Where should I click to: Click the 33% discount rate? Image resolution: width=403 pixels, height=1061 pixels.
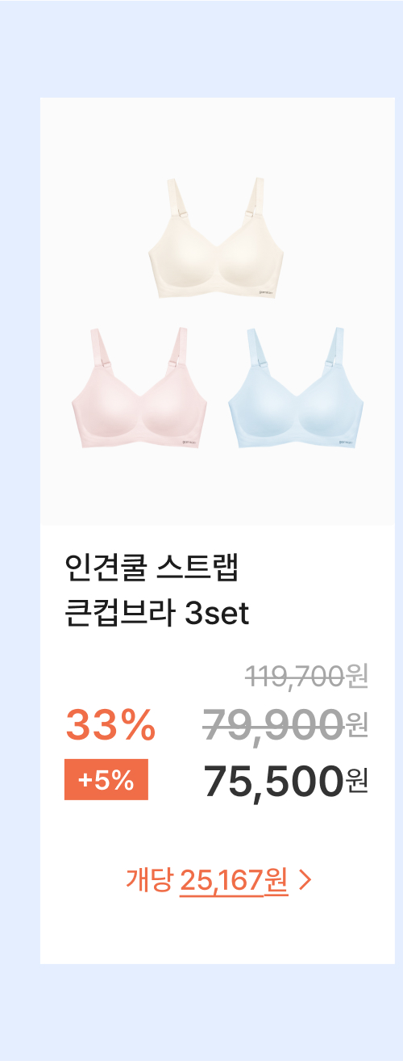(x=110, y=724)
